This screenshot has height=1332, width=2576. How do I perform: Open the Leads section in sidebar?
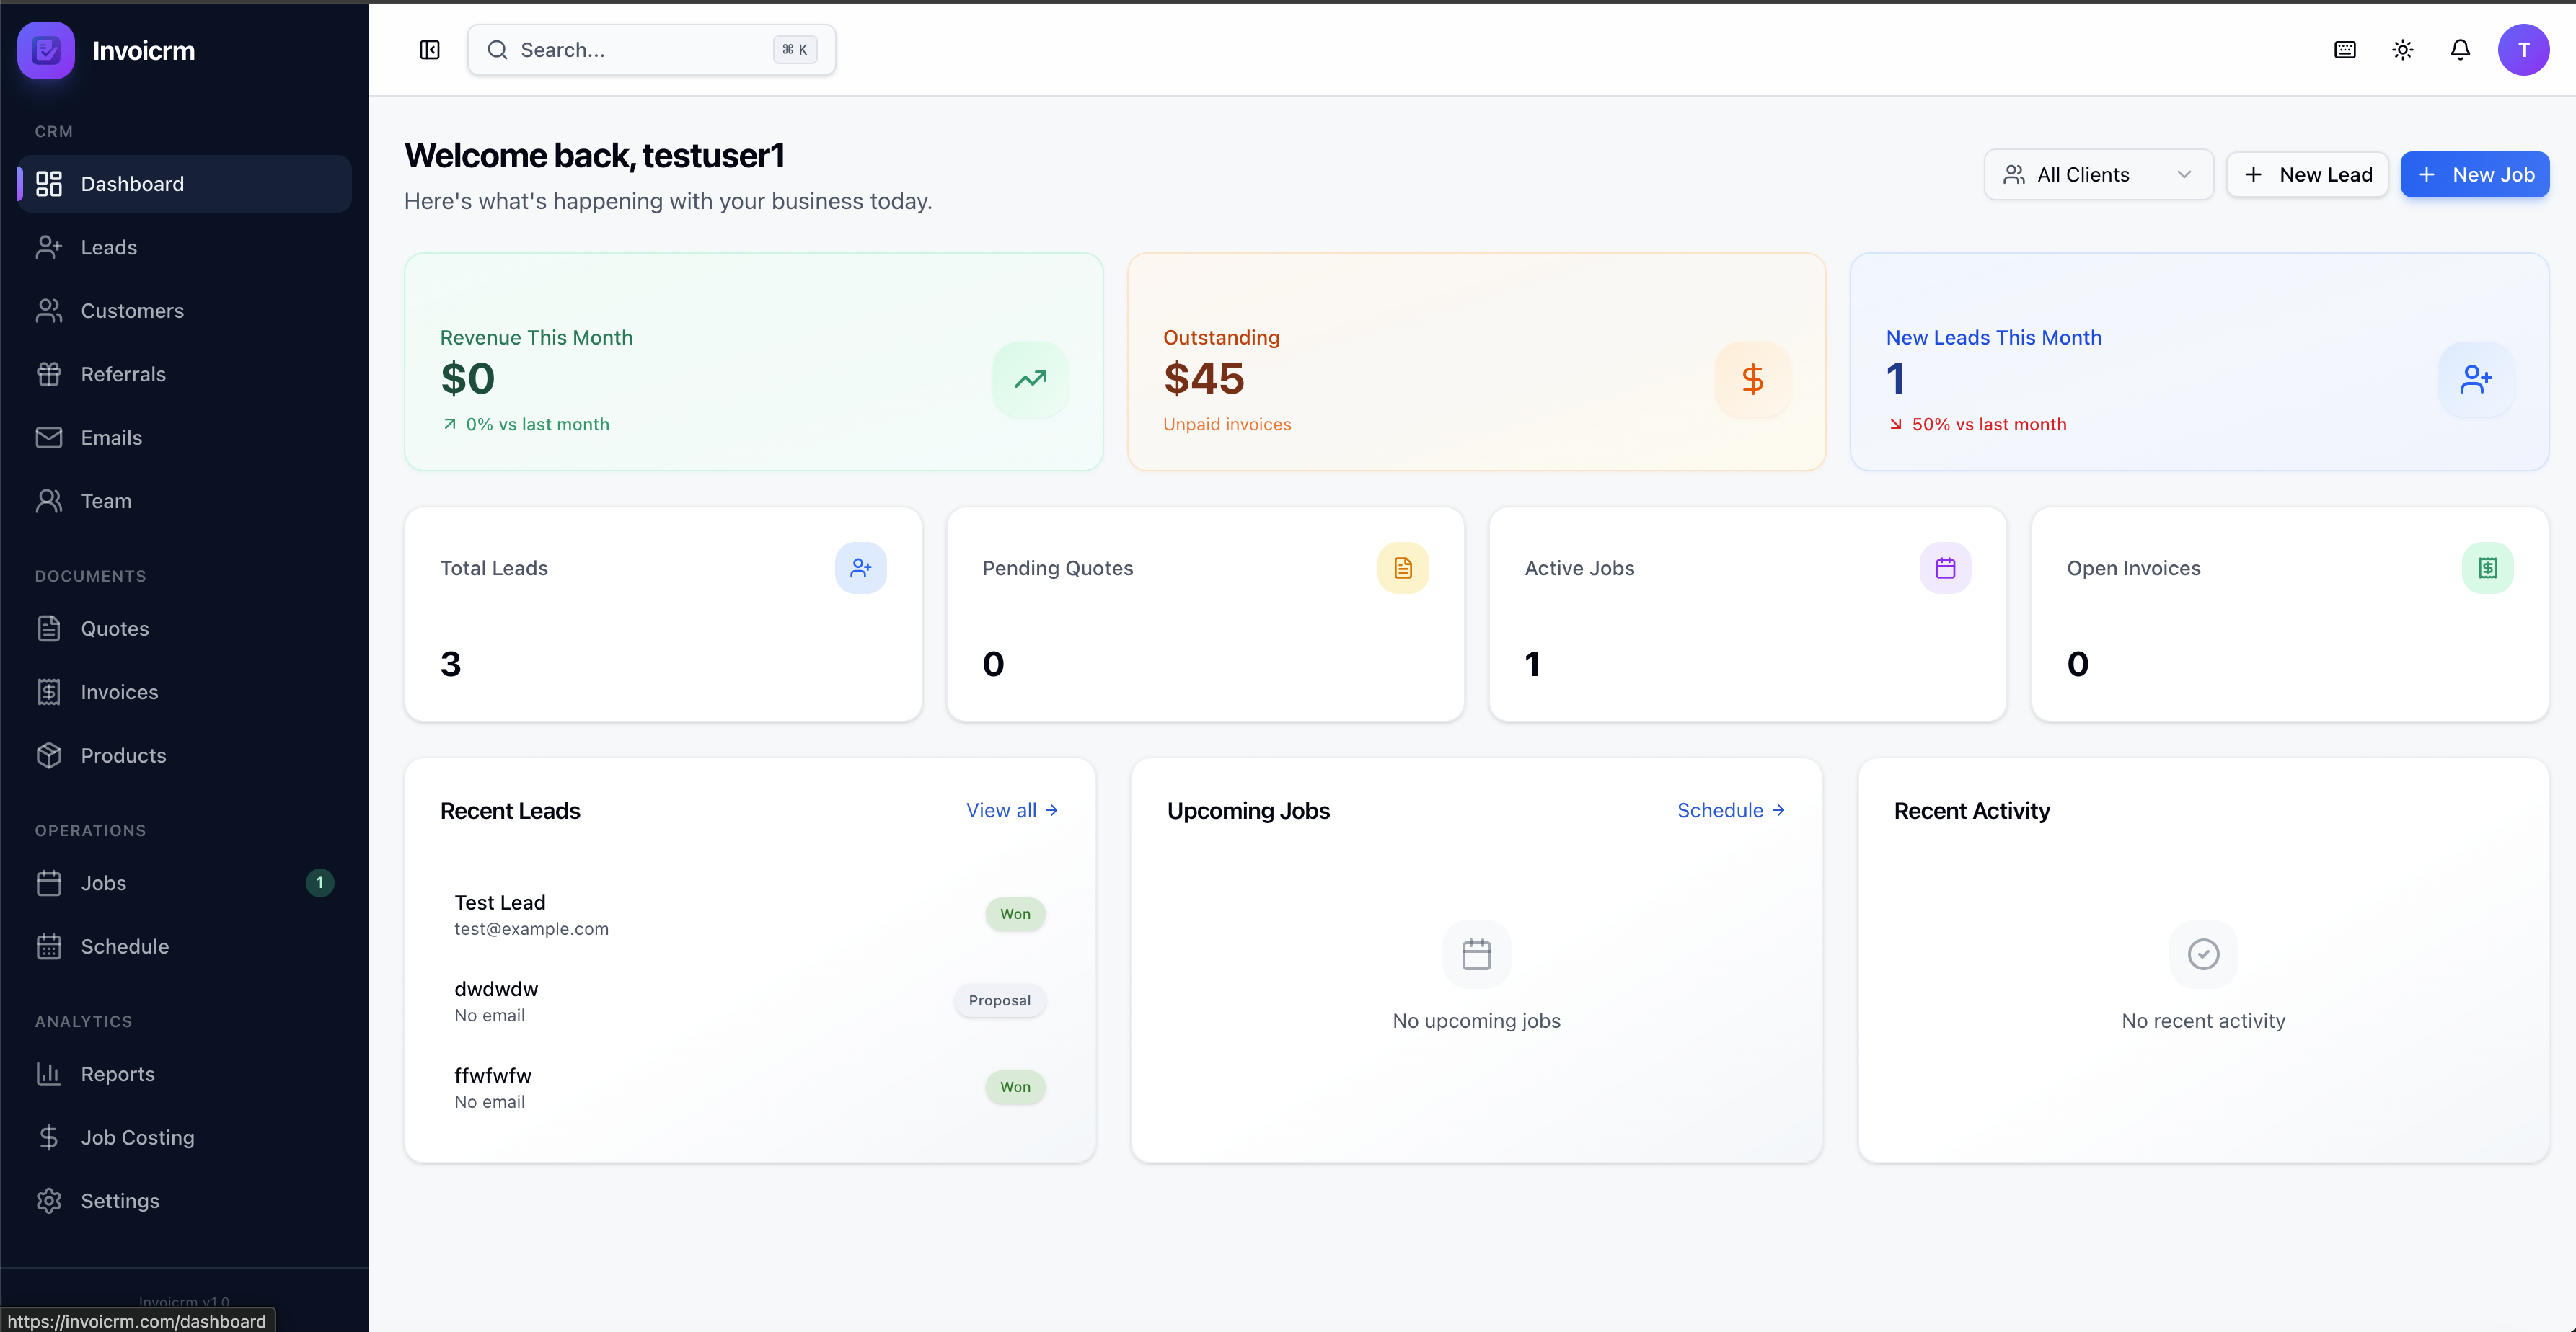coord(109,247)
